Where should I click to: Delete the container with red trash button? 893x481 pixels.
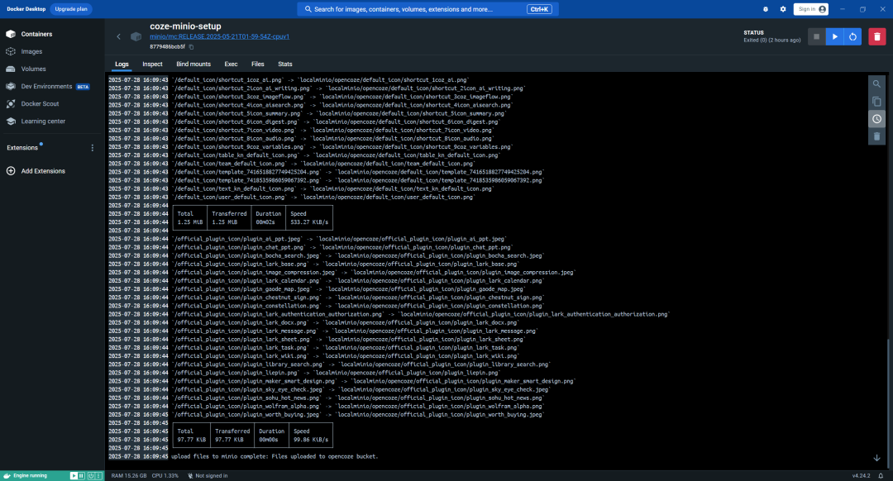877,36
